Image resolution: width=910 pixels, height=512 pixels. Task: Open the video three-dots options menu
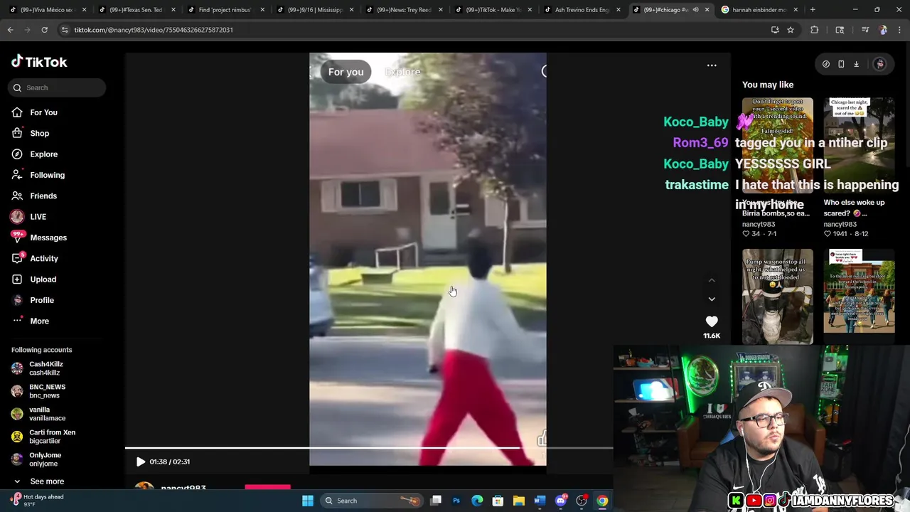tap(712, 65)
